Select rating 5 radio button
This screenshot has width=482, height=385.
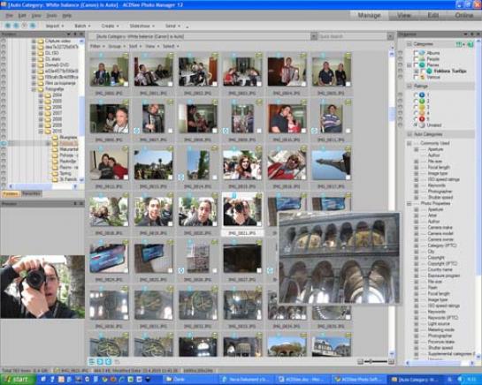[416, 119]
